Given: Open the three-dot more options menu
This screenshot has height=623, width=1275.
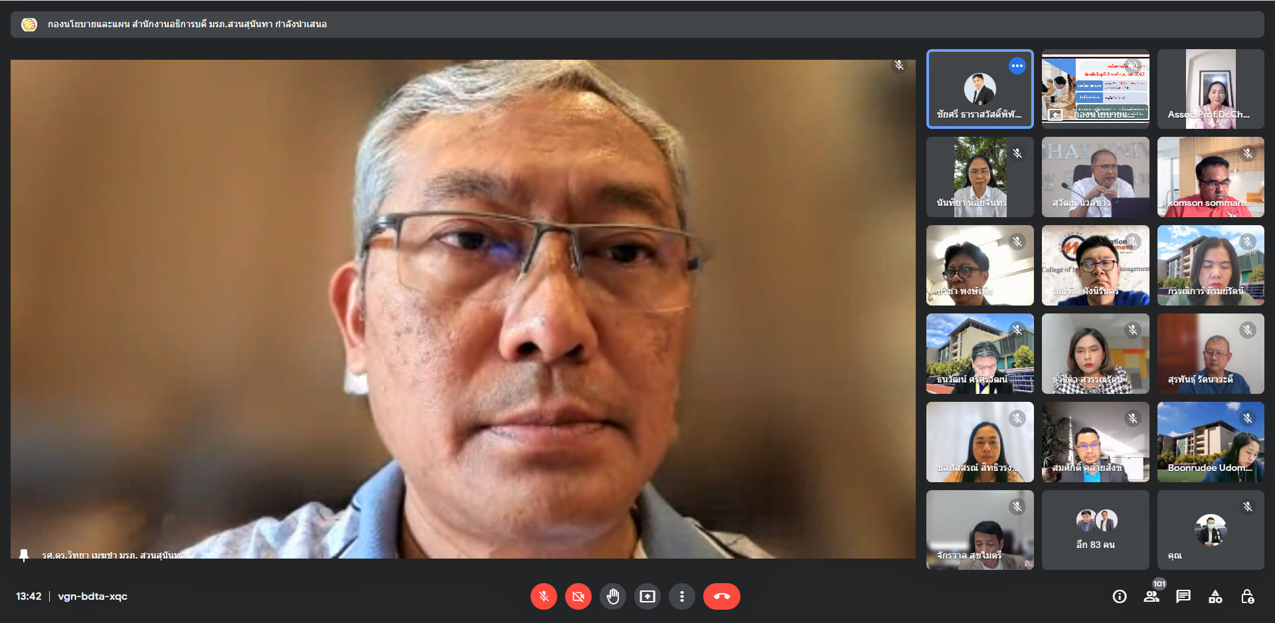Looking at the screenshot, I should pos(682,596).
